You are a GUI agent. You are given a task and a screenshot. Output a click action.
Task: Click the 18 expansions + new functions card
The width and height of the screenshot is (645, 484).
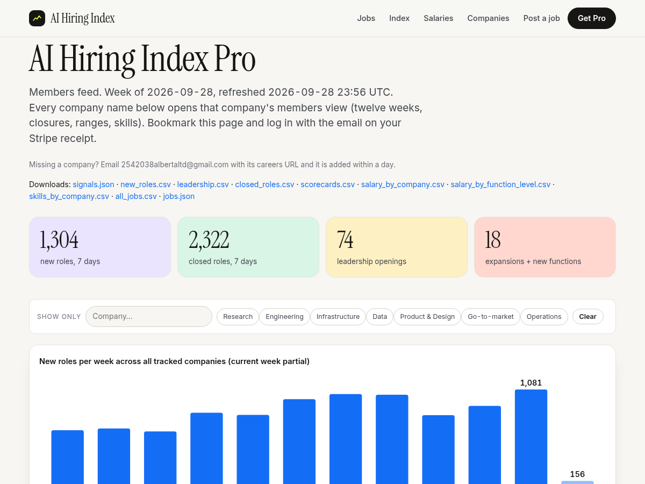545,247
